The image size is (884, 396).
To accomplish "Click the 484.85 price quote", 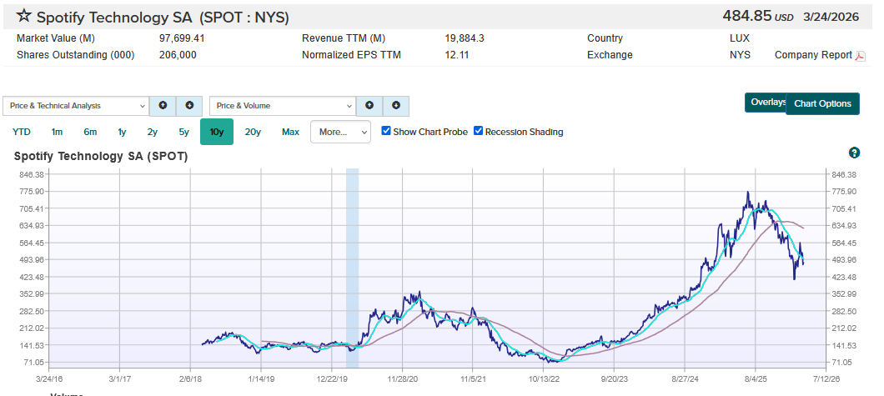I will [747, 16].
